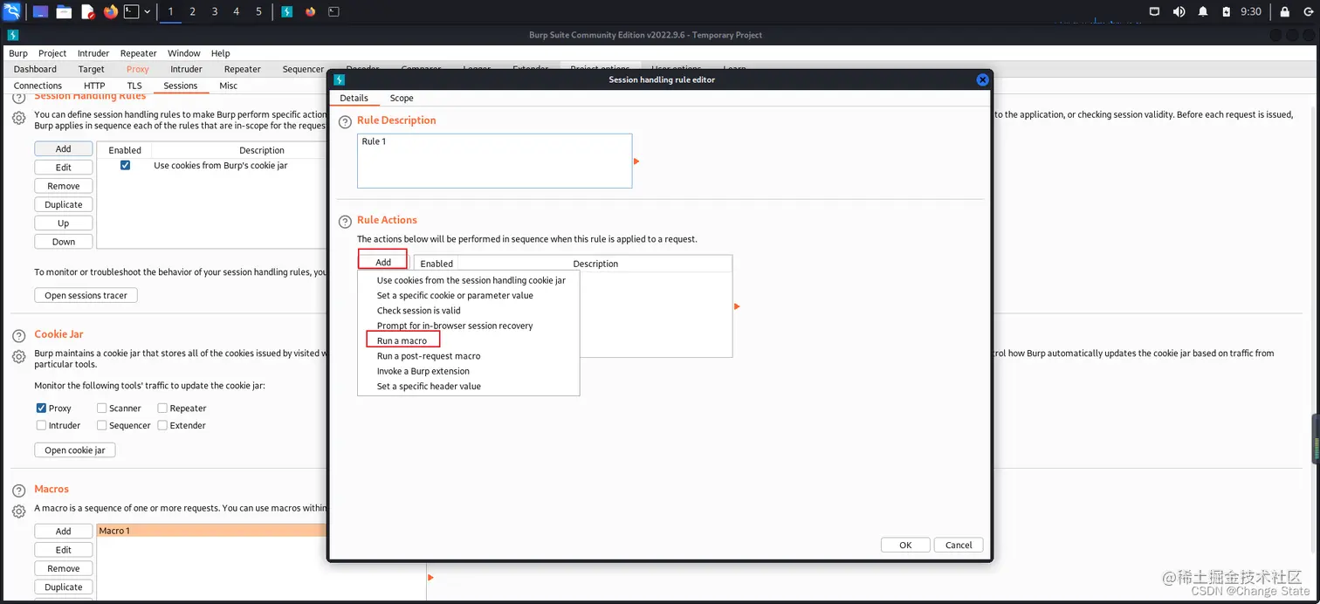Open the Misc sub-tab
Image resolution: width=1320 pixels, height=604 pixels.
tap(228, 86)
